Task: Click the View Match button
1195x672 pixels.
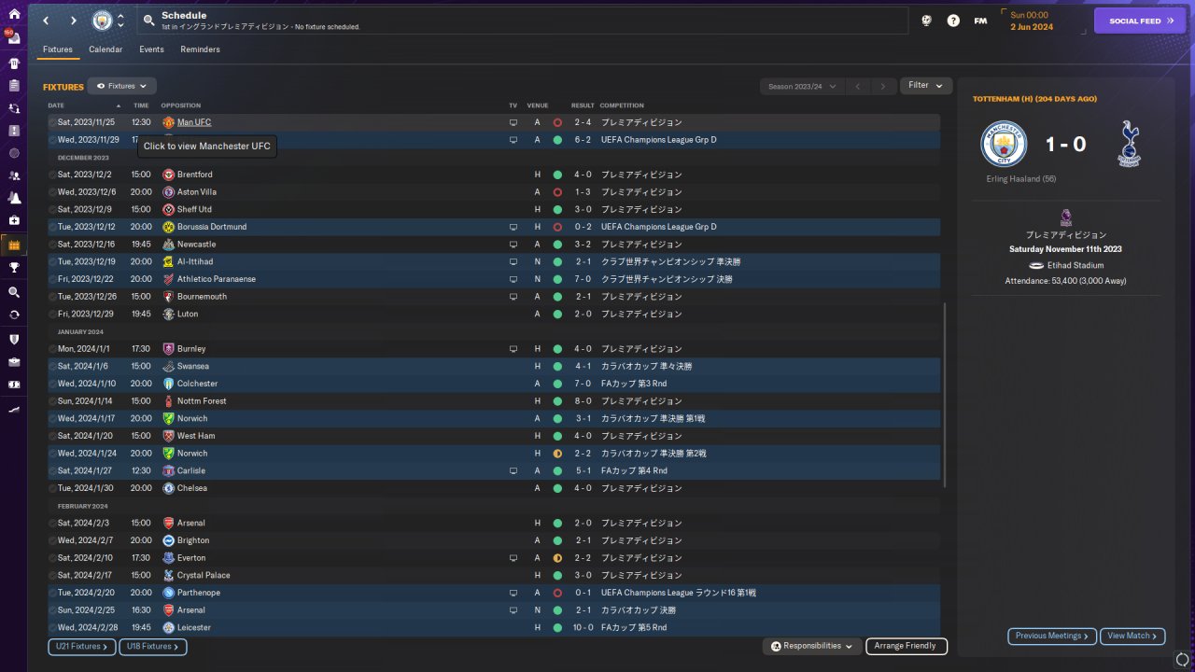Action: 1132,636
